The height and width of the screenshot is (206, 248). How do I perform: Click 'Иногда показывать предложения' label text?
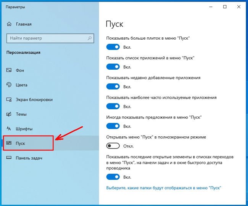pyautogui.click(x=154, y=117)
